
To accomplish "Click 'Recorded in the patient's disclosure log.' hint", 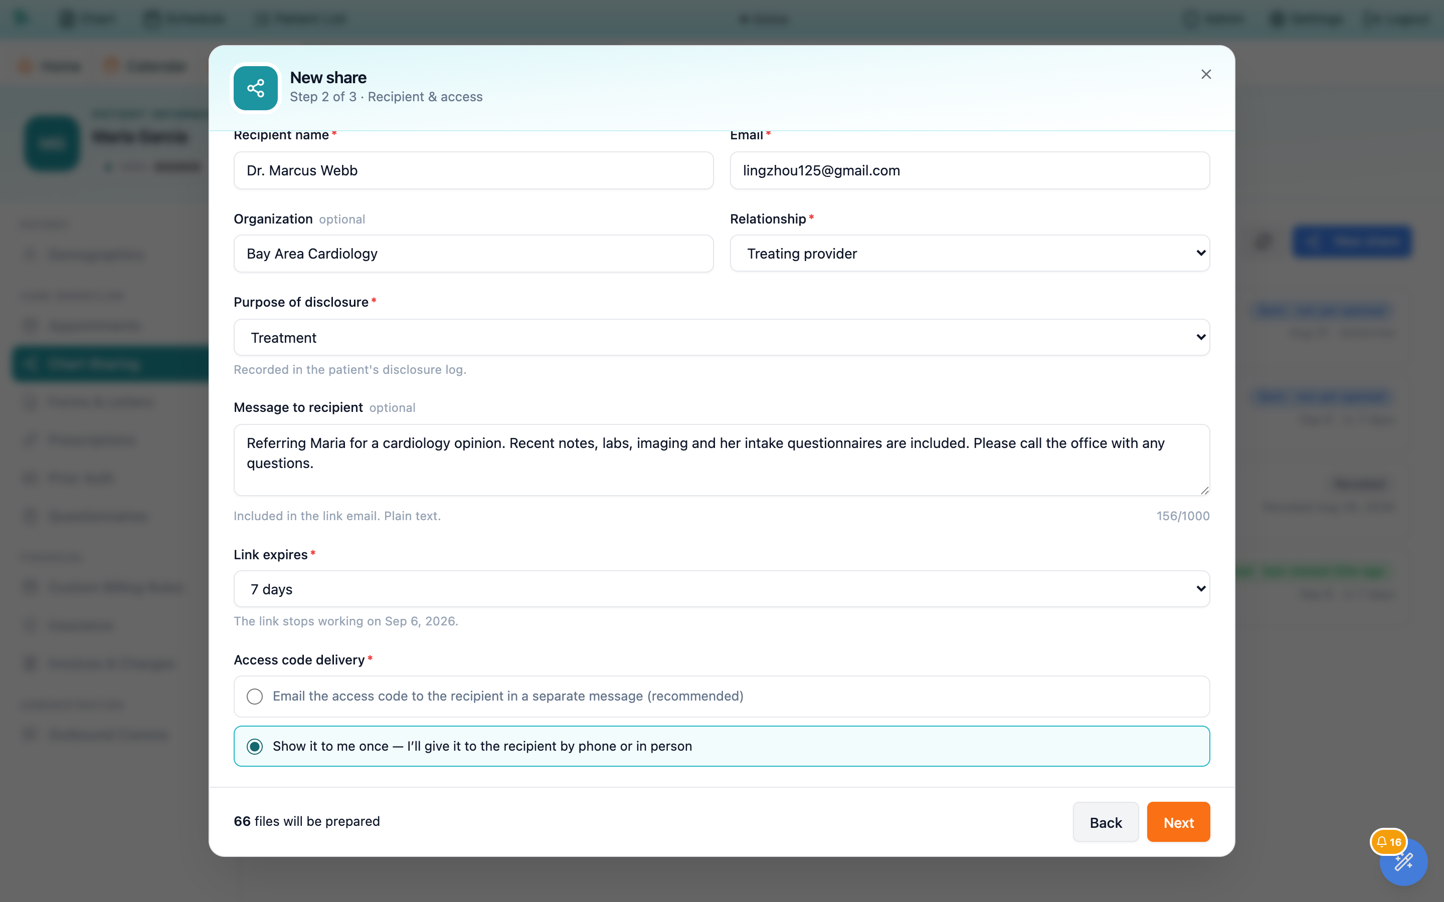I will [350, 370].
